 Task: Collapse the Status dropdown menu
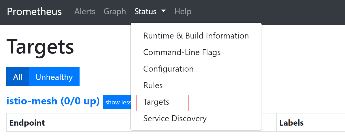click(x=150, y=12)
